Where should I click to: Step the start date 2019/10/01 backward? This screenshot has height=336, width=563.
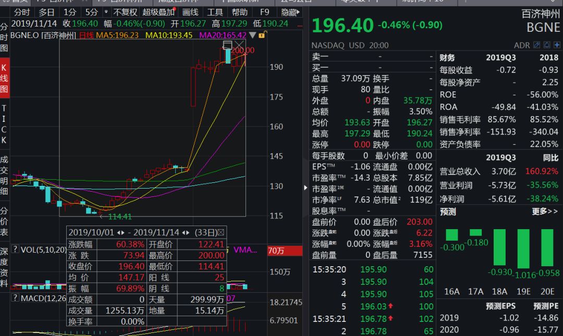(118, 233)
